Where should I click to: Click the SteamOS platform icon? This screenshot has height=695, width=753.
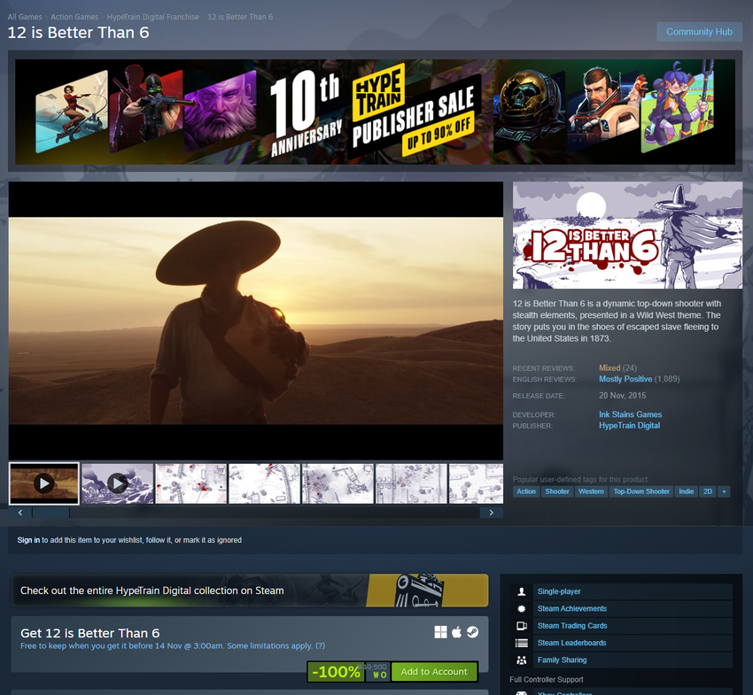473,632
